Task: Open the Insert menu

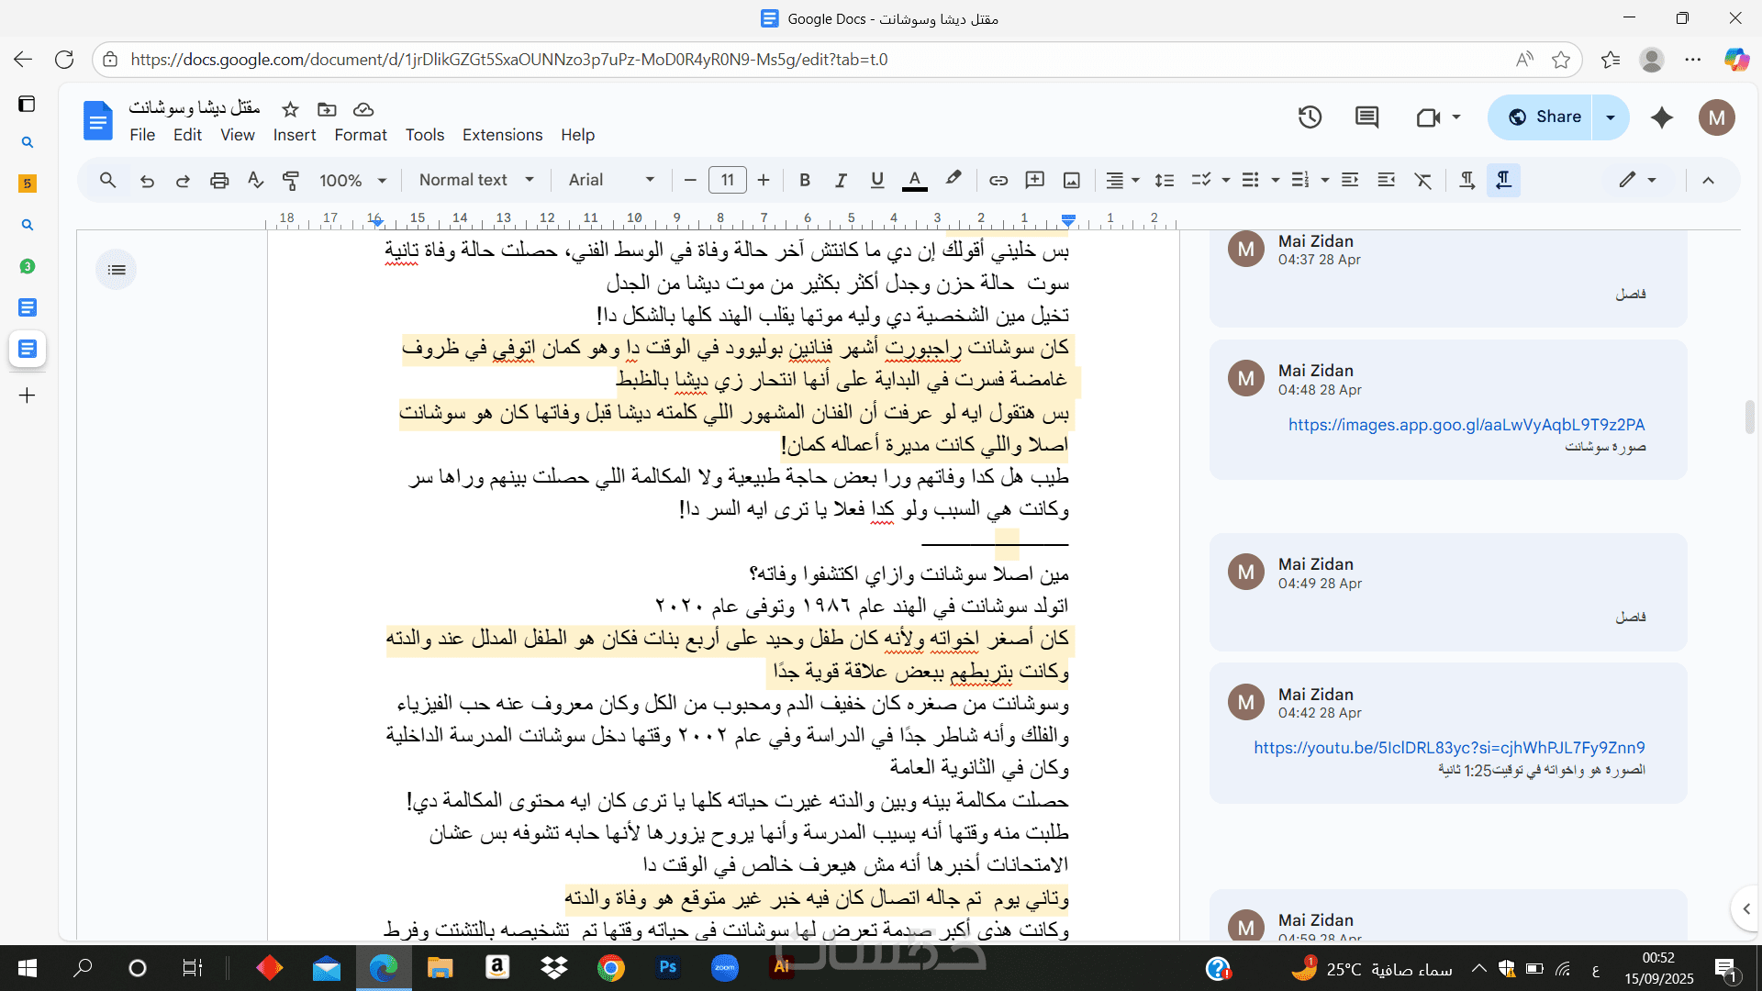Action: click(x=294, y=135)
